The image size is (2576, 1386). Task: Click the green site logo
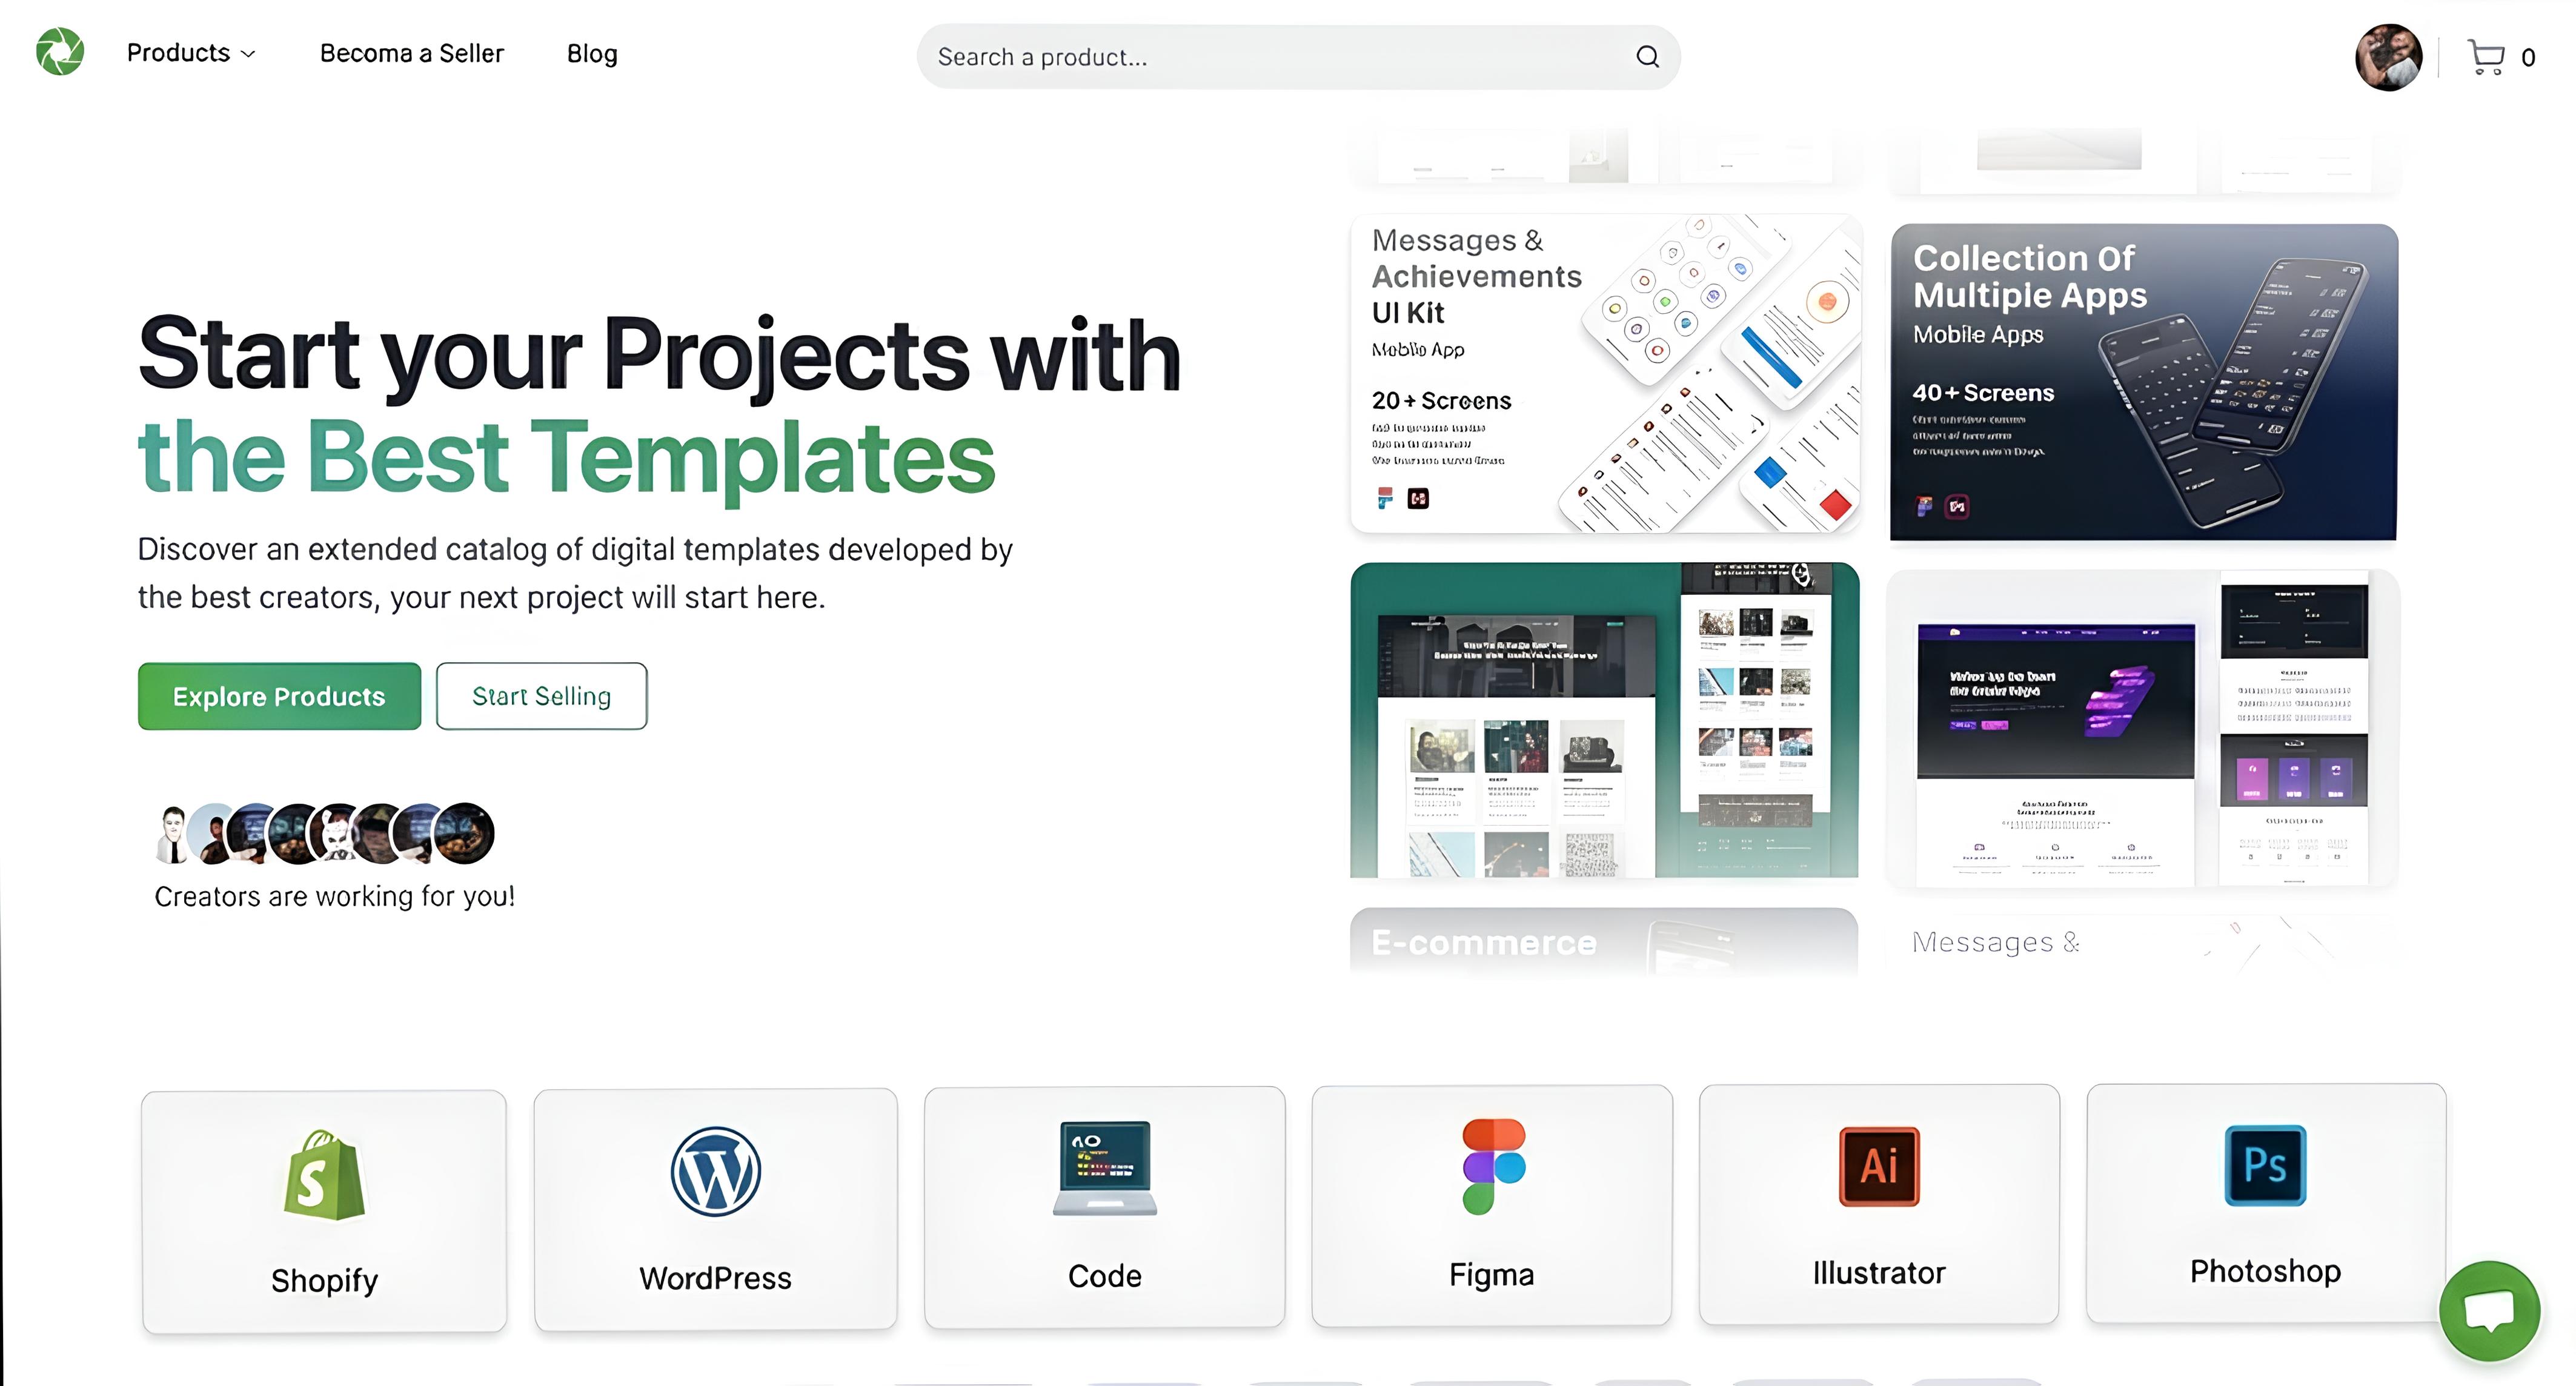(60, 52)
